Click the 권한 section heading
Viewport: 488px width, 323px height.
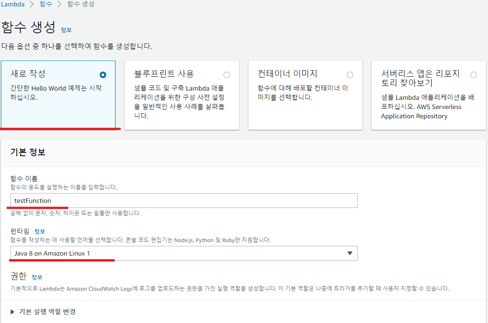[x=18, y=276]
